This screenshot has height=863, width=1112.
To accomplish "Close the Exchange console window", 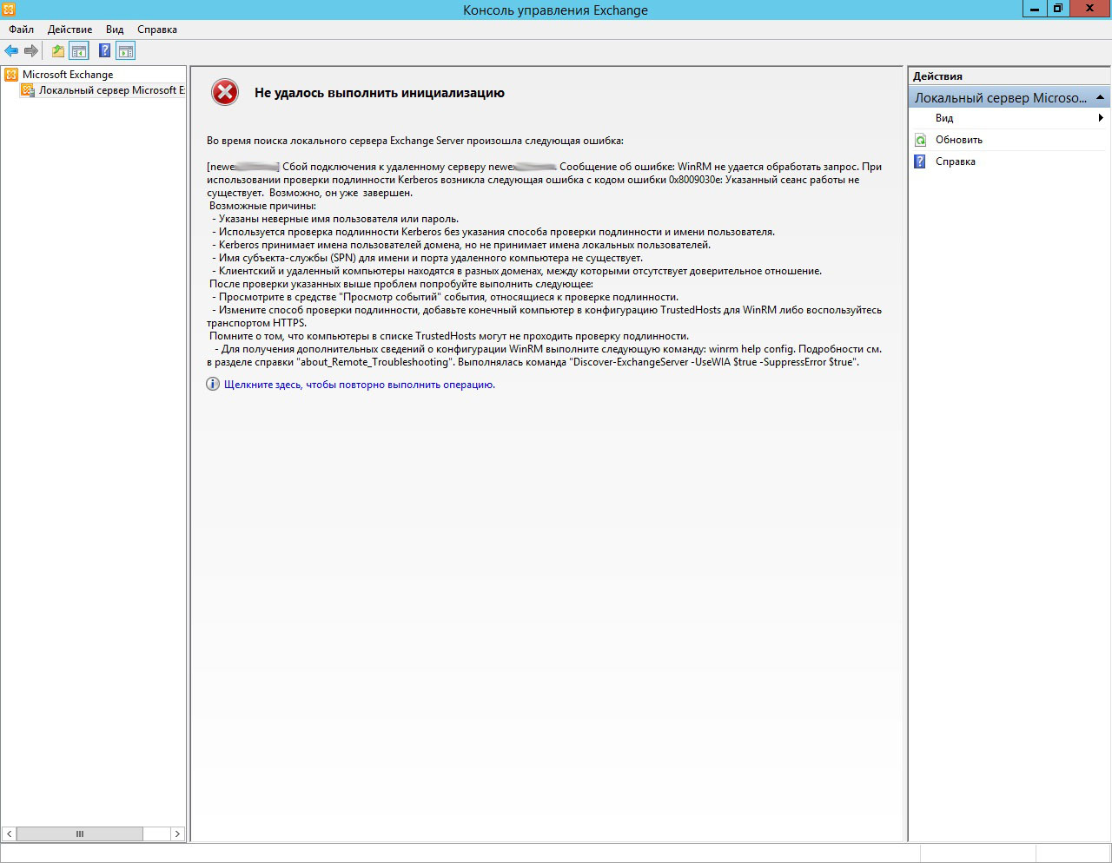I will click(1090, 9).
